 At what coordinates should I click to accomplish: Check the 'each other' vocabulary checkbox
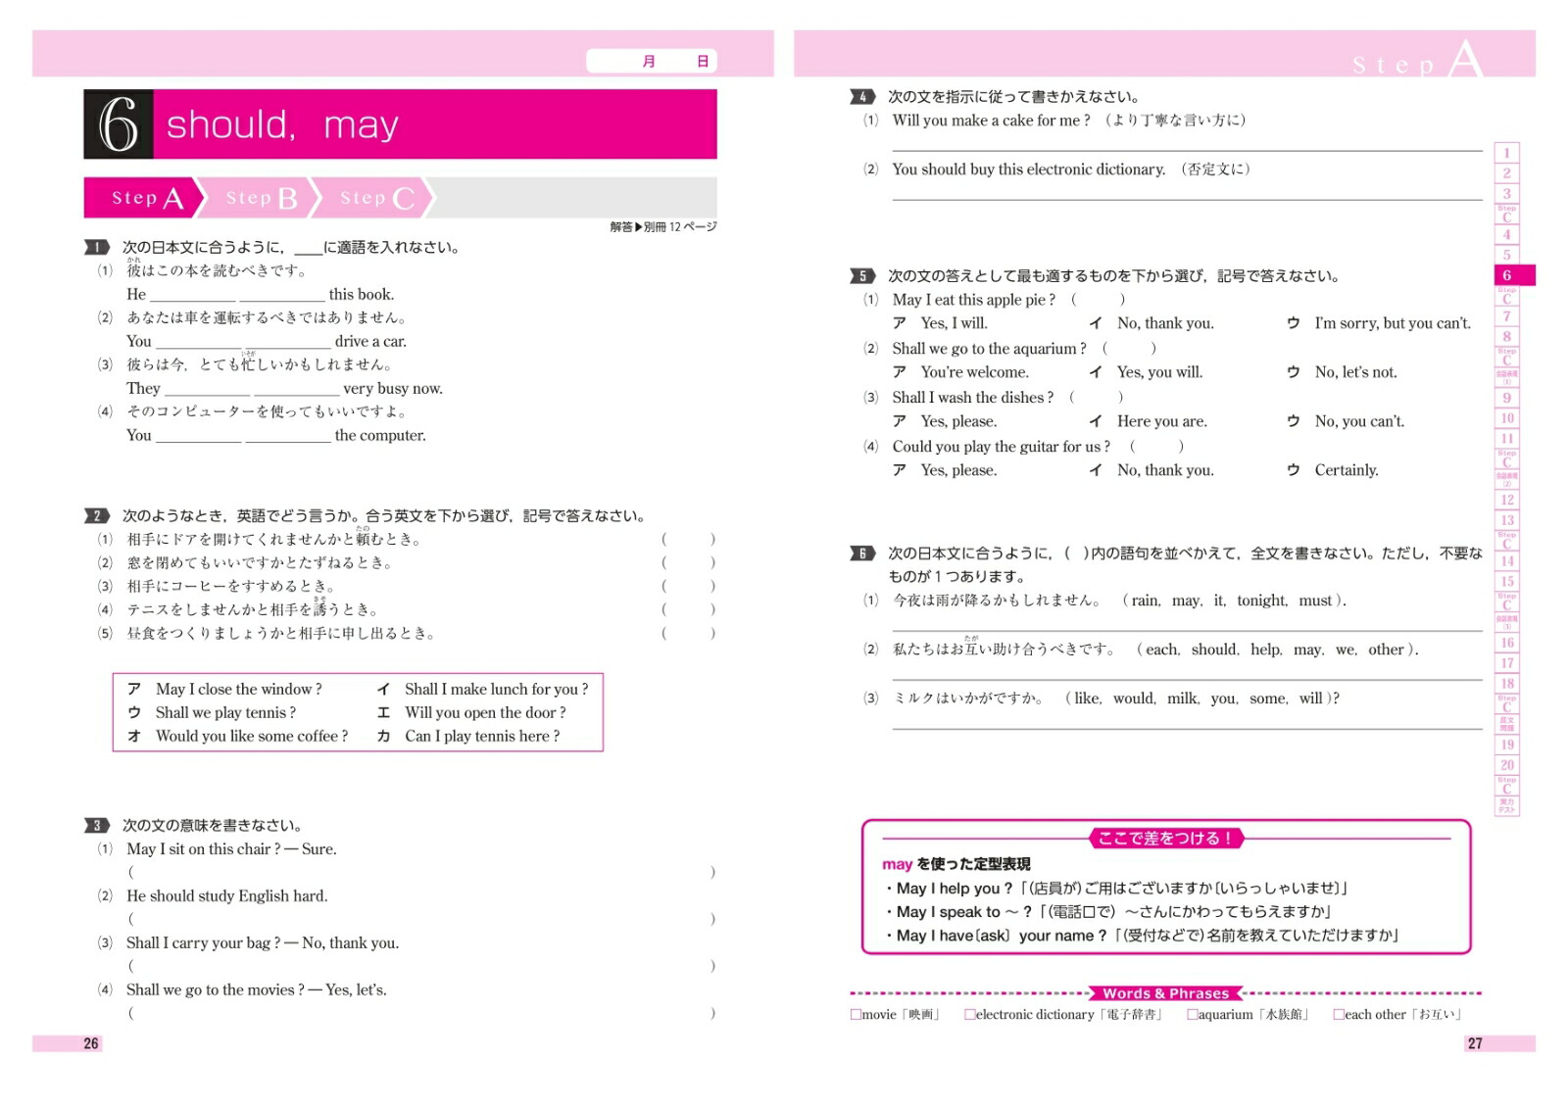[x=1338, y=1014]
